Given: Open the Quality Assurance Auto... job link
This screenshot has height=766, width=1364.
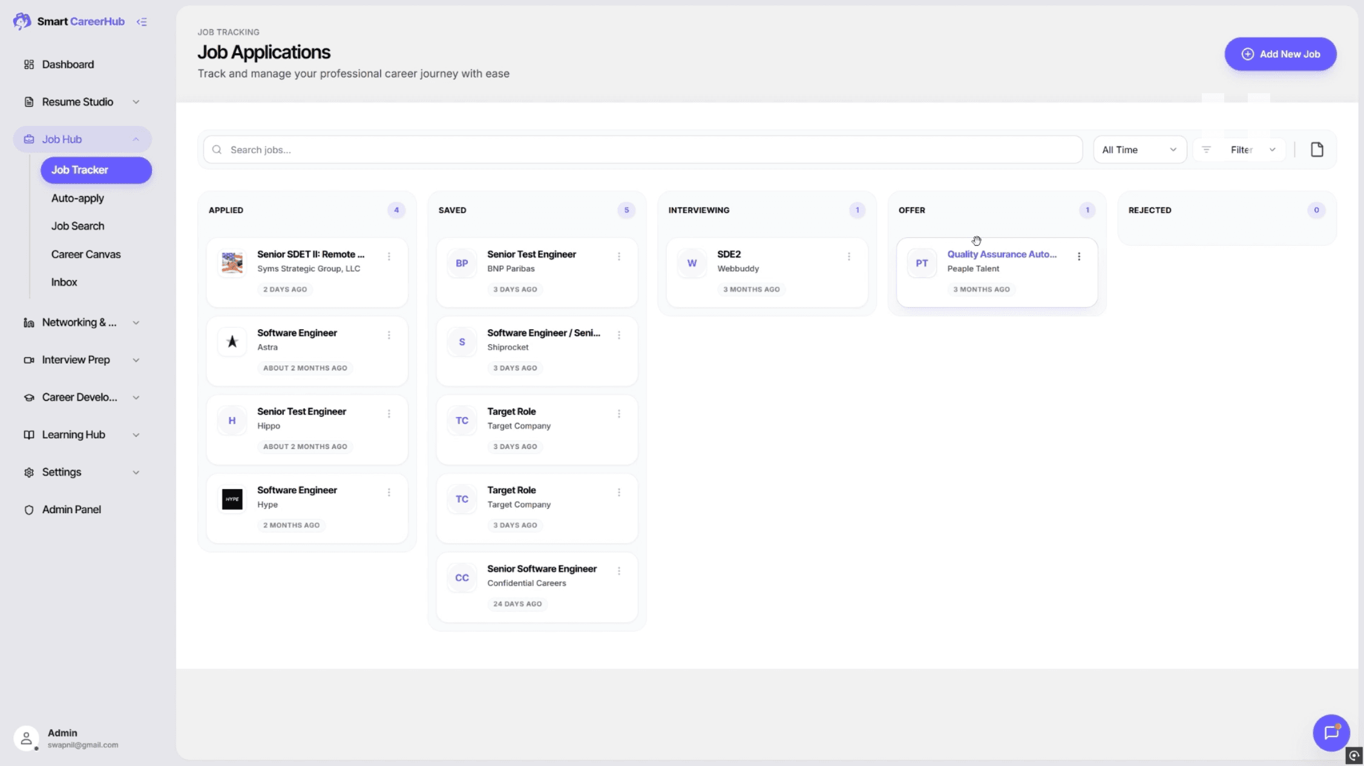Looking at the screenshot, I should point(1002,254).
